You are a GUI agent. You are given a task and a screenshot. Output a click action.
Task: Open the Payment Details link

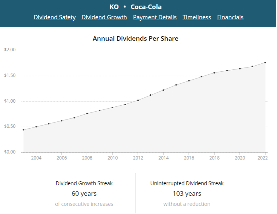[155, 17]
